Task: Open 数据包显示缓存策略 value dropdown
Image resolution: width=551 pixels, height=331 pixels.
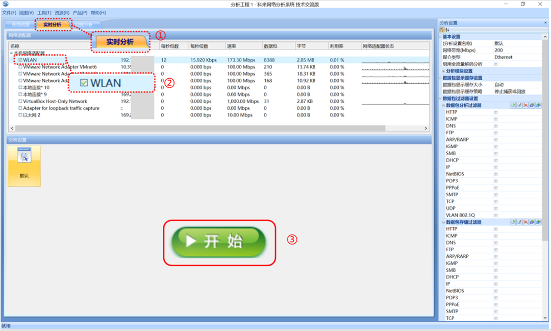Action: (x=517, y=91)
